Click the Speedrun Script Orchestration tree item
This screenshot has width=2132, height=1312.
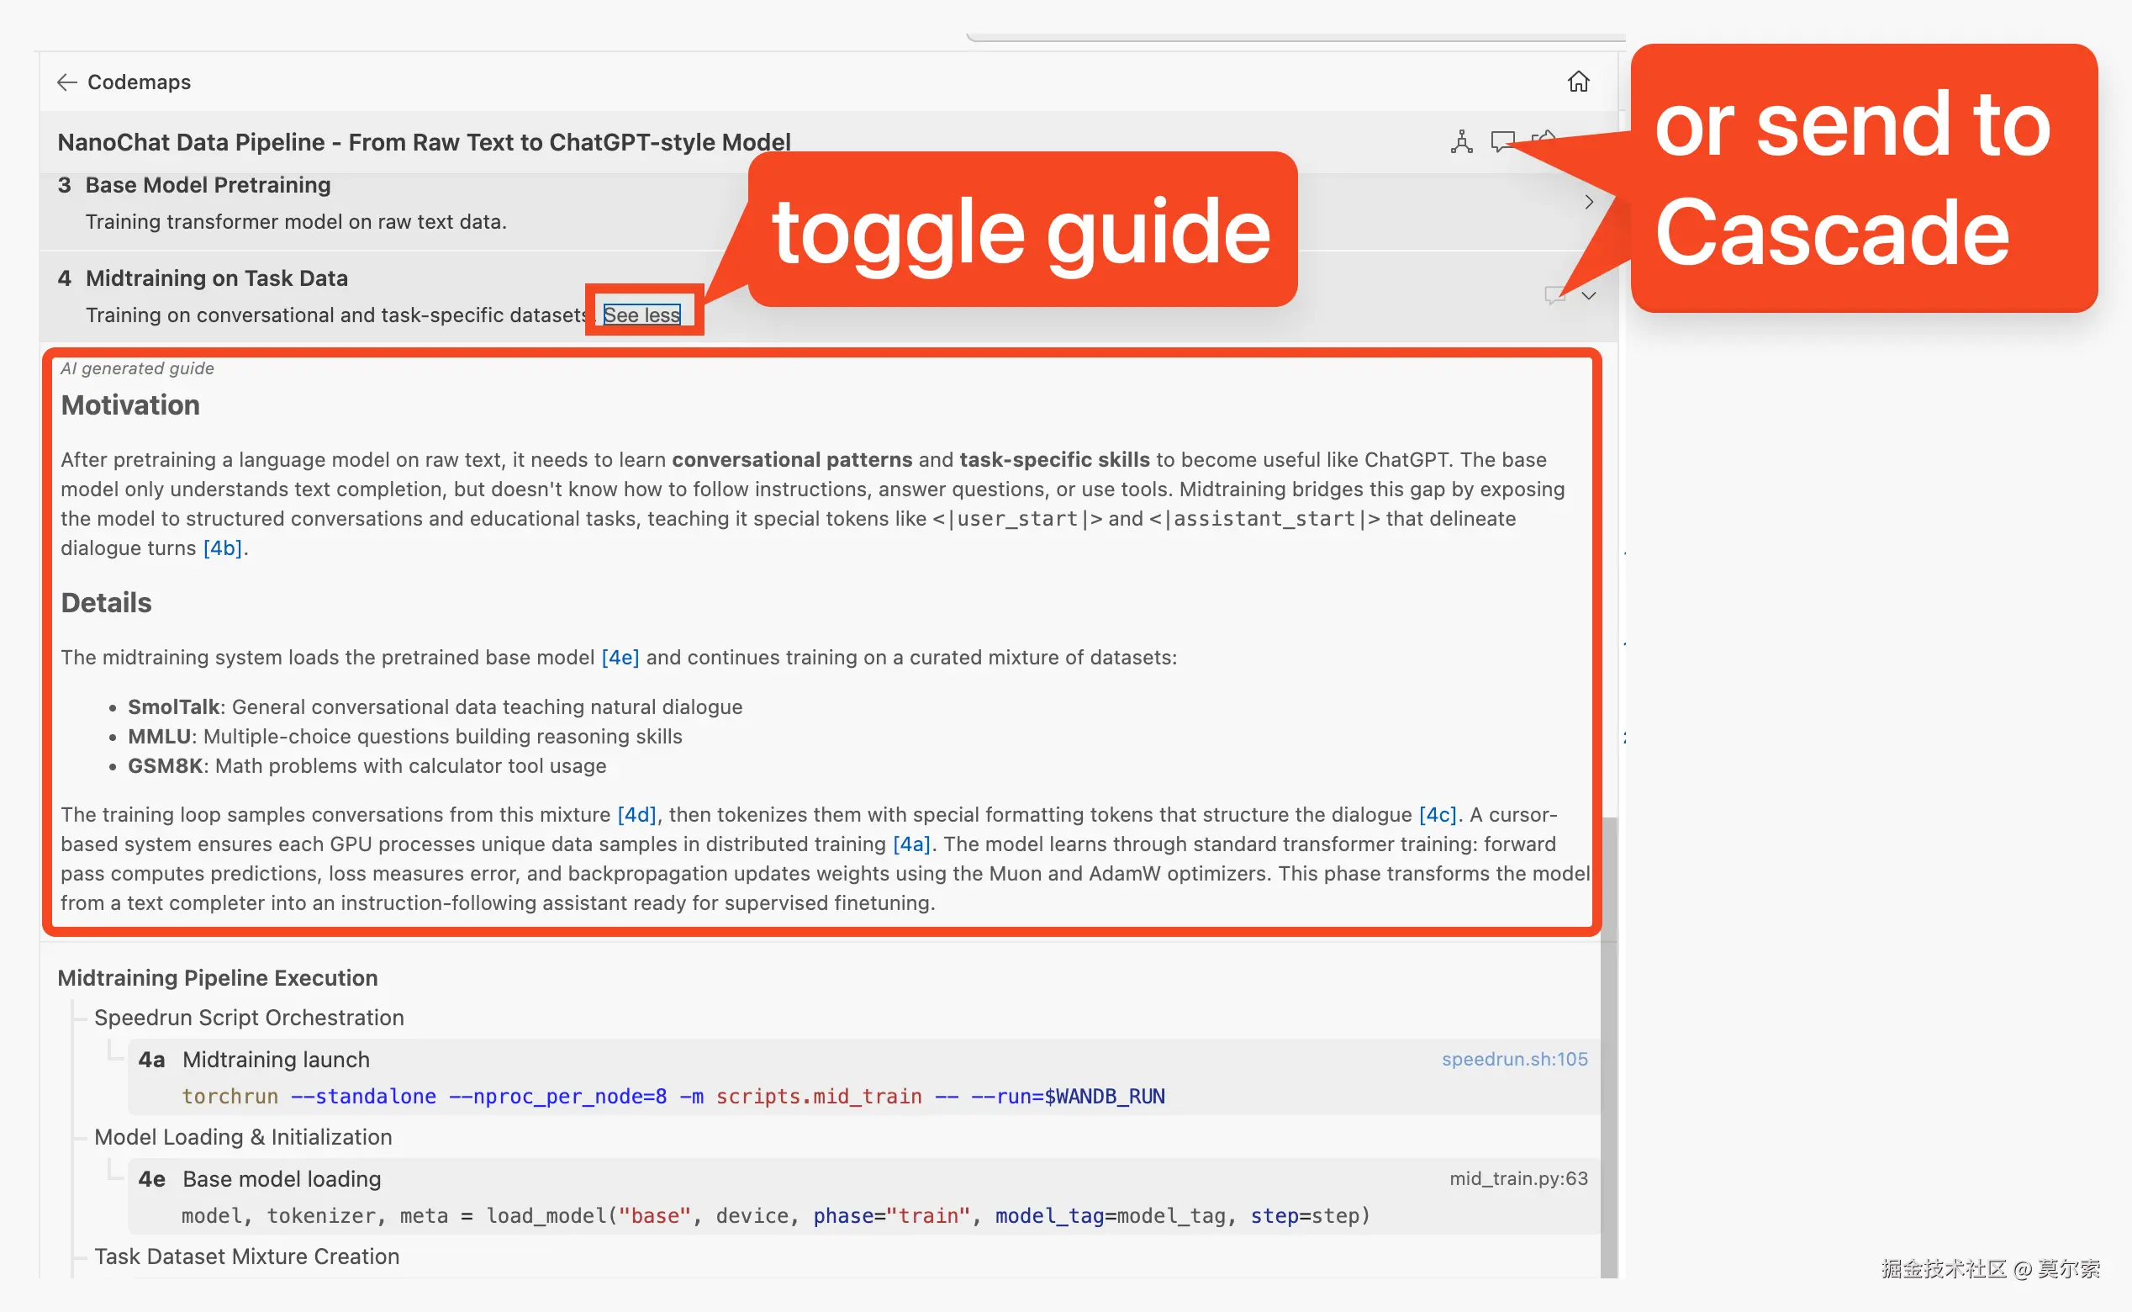click(249, 1017)
